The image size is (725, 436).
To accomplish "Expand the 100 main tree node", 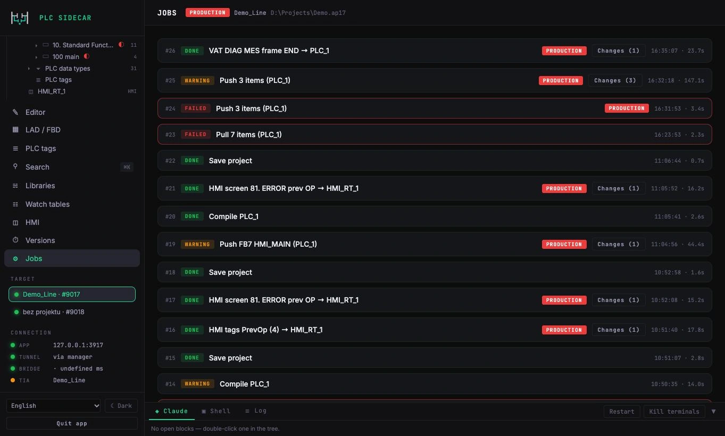I will point(36,57).
